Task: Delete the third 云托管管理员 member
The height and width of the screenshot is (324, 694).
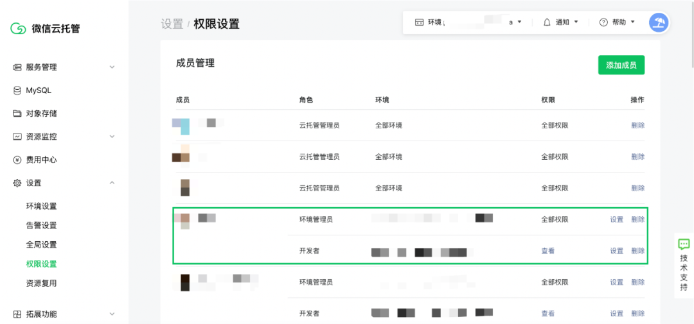Action: pos(638,188)
